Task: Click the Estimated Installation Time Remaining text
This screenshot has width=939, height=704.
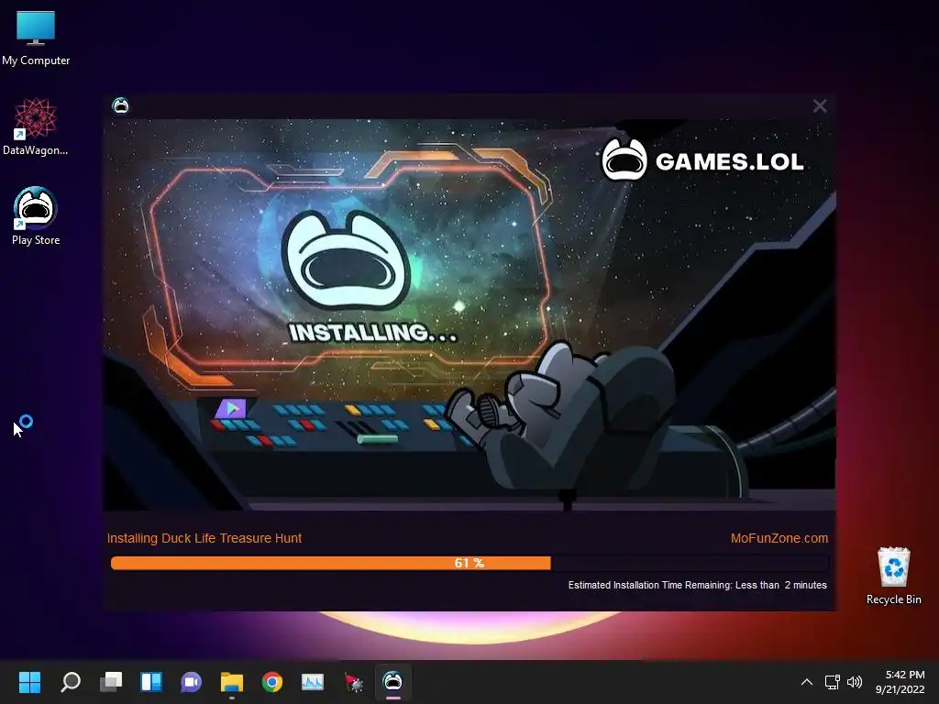Action: [x=697, y=585]
